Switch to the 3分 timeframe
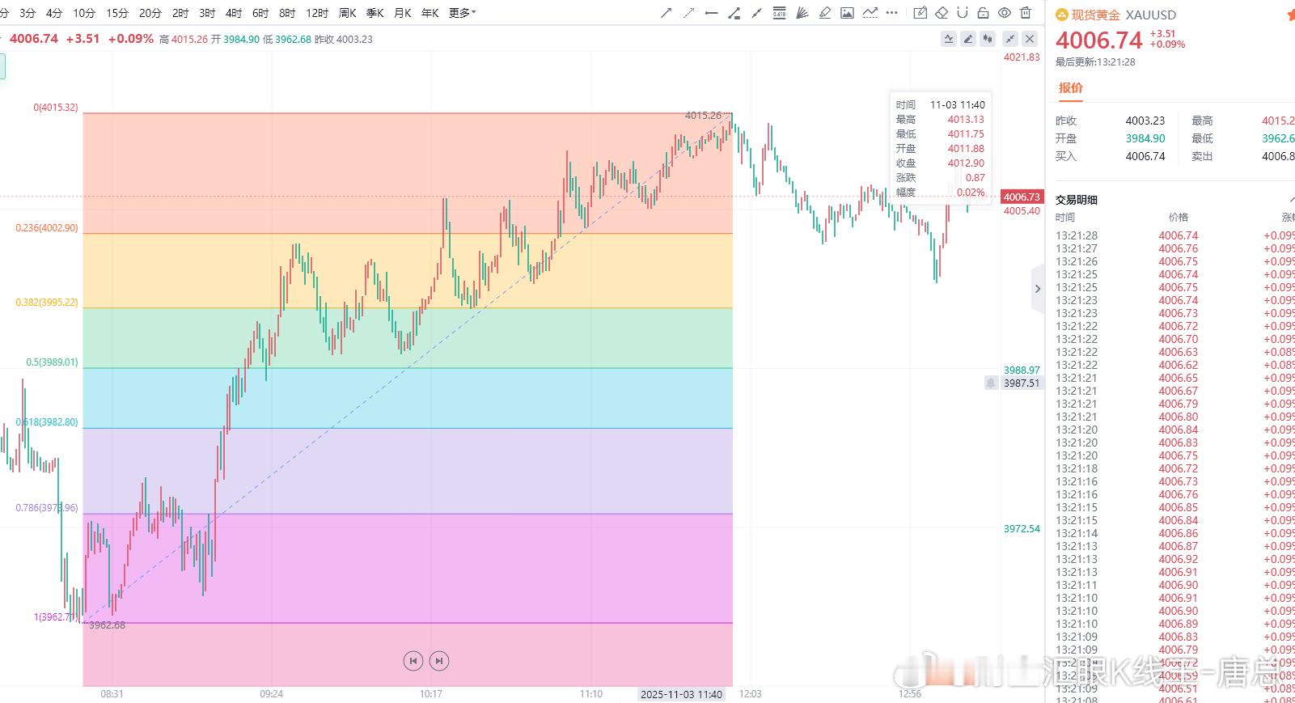Image resolution: width=1295 pixels, height=703 pixels. point(28,13)
